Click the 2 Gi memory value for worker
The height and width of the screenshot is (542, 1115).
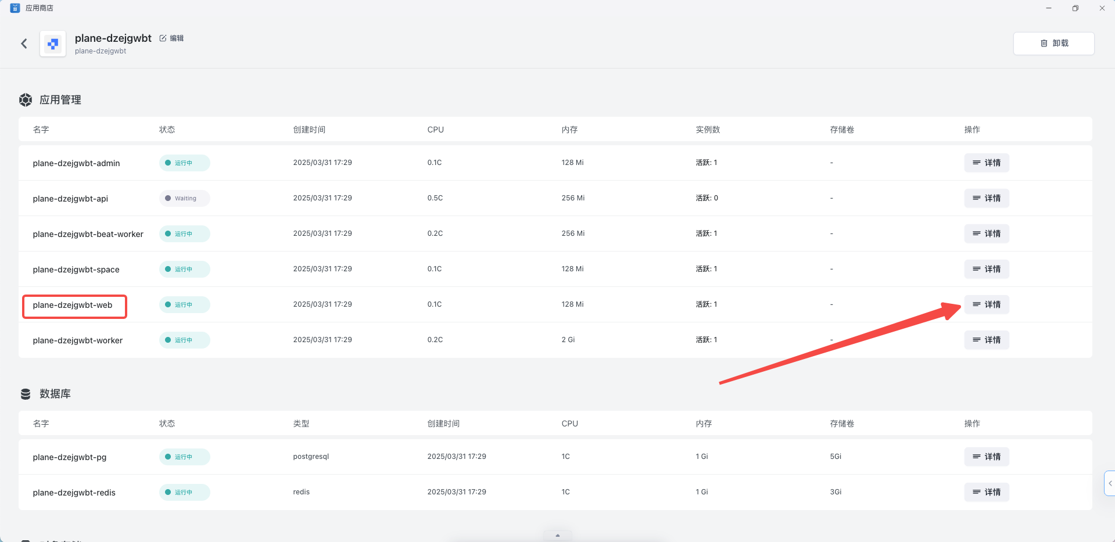[x=568, y=340]
